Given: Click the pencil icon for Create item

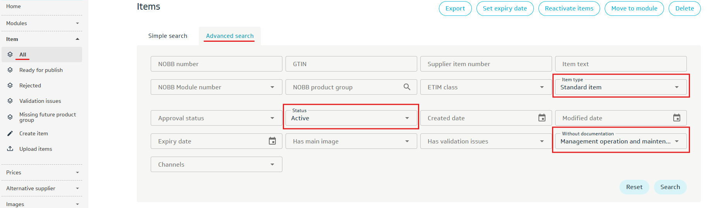Looking at the screenshot, I should coord(10,133).
